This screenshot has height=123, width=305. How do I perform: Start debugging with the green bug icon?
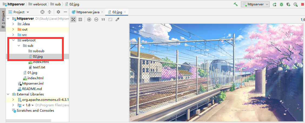[281, 5]
